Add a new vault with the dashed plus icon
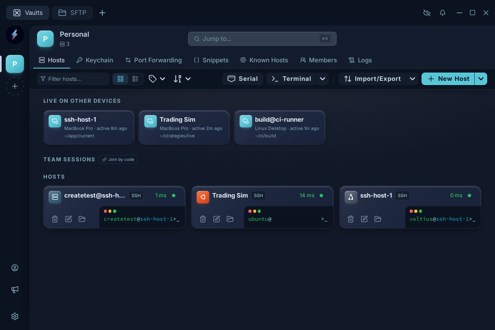This screenshot has width=495, height=330. pyautogui.click(x=14, y=86)
